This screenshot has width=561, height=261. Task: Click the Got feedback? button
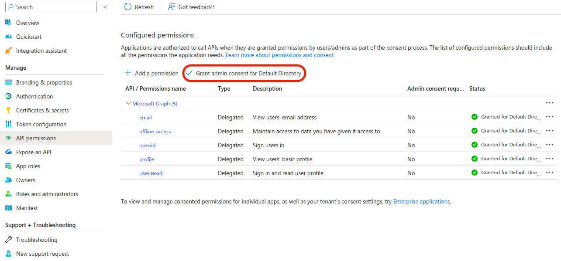point(191,7)
